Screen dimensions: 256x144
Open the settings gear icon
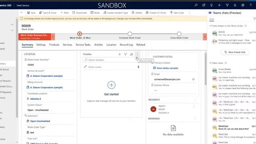coord(243,5)
